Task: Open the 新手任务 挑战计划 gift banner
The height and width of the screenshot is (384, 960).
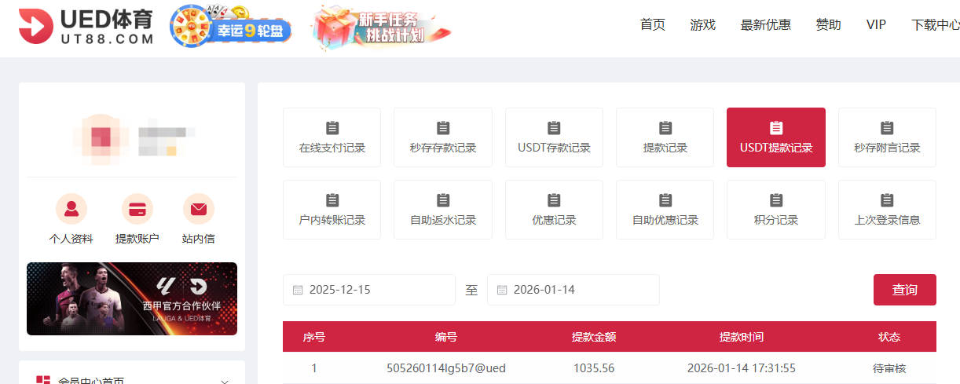Action: tap(381, 27)
